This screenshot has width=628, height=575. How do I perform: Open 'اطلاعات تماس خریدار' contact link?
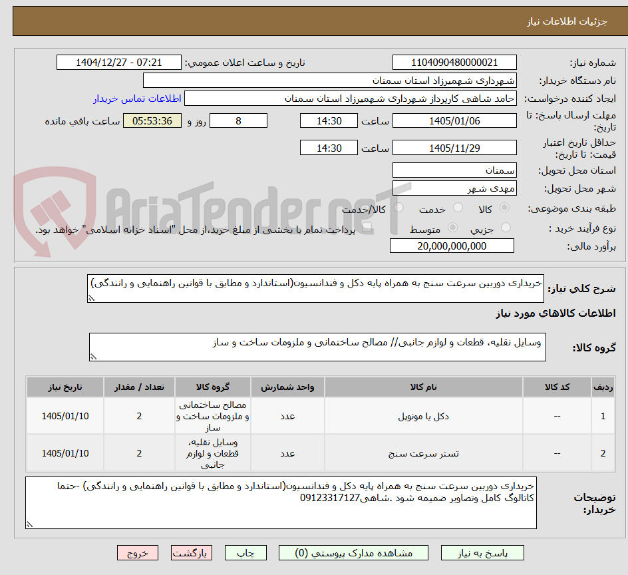pyautogui.click(x=137, y=98)
